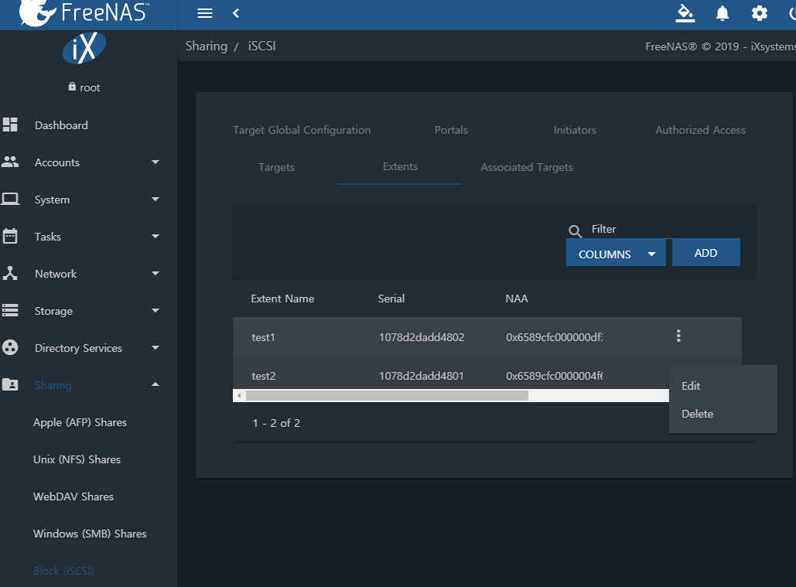
Task: Expand the Tasks menu arrow
Action: (155, 237)
